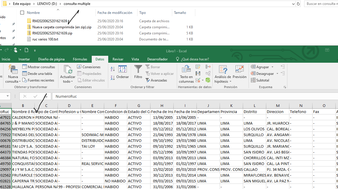Select NO HABIDO cell

(x=115, y=181)
